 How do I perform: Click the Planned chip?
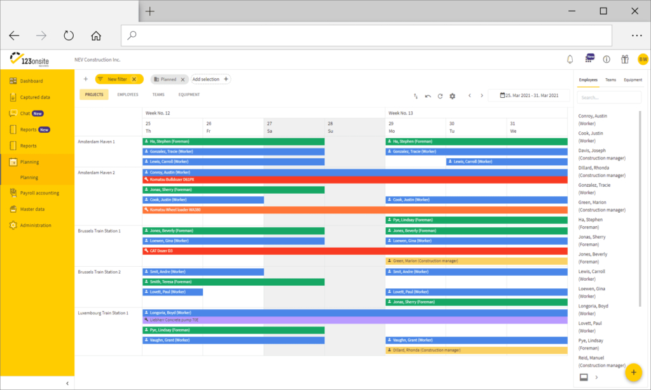tap(168, 79)
